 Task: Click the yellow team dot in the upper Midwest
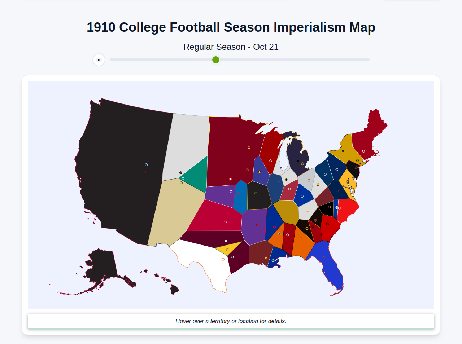pyautogui.click(x=248, y=147)
